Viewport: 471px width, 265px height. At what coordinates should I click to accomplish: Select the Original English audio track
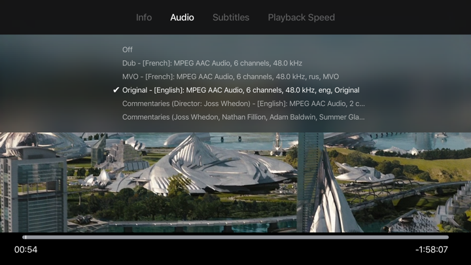(241, 90)
